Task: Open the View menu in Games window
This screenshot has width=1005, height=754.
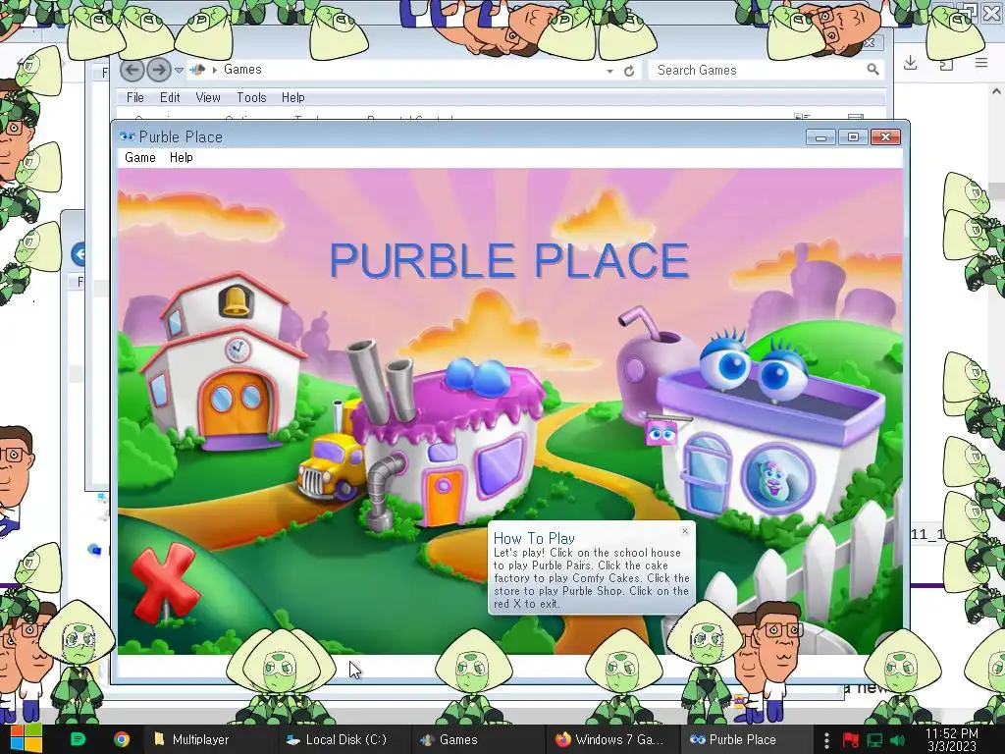Action: coord(208,97)
